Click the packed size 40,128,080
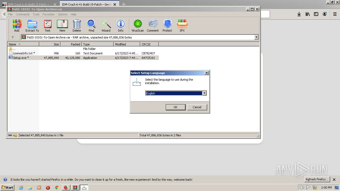Viewport: 340px width, 191px height. click(x=73, y=58)
